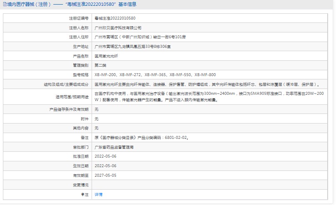The height and width of the screenshot is (205, 336).
Task: Click the 结构及组成/主要组成成分 label
Action: (66, 84)
